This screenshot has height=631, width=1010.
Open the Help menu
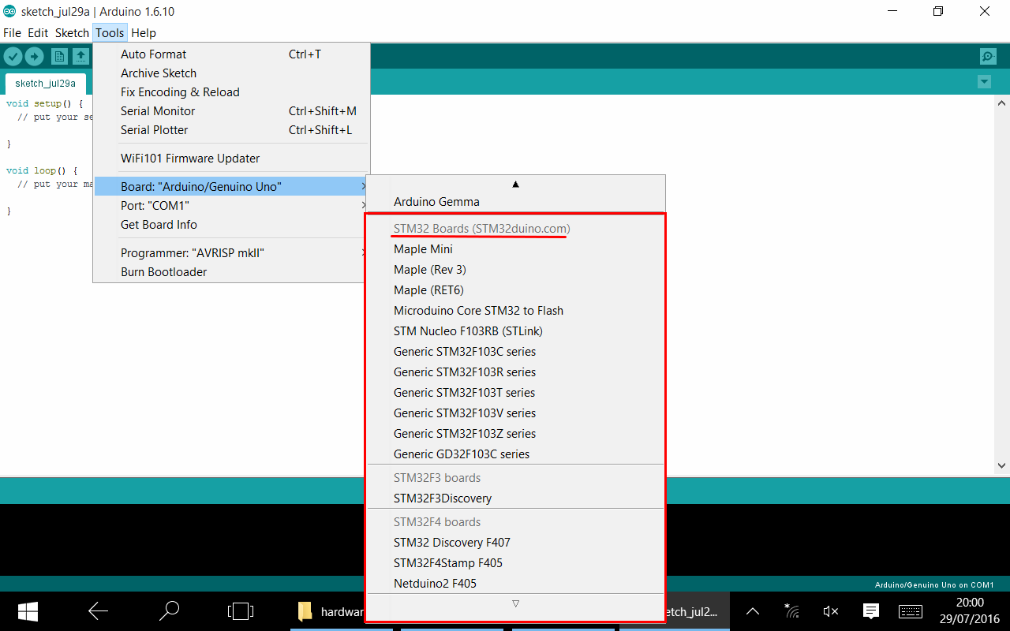coord(144,33)
